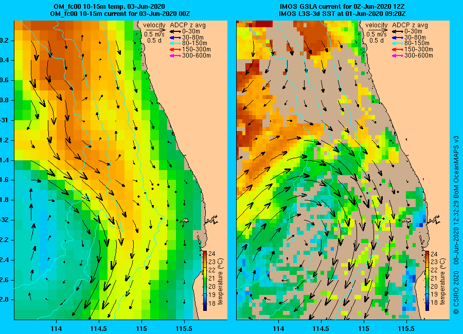Click 'IMOS L3S-3d SST at 01-Jun-2020 09:20Z' title

[x=342, y=14]
